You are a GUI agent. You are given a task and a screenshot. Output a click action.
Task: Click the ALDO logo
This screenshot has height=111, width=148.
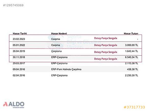(x=14, y=105)
